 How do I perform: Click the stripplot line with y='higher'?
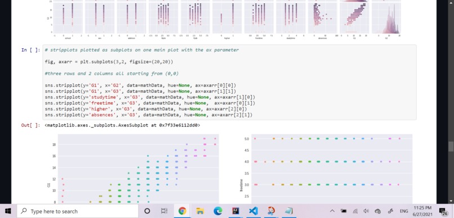[x=146, y=109]
